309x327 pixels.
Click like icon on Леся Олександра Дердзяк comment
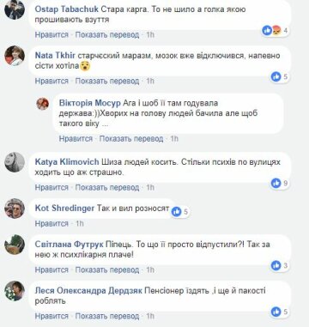coord(276,312)
